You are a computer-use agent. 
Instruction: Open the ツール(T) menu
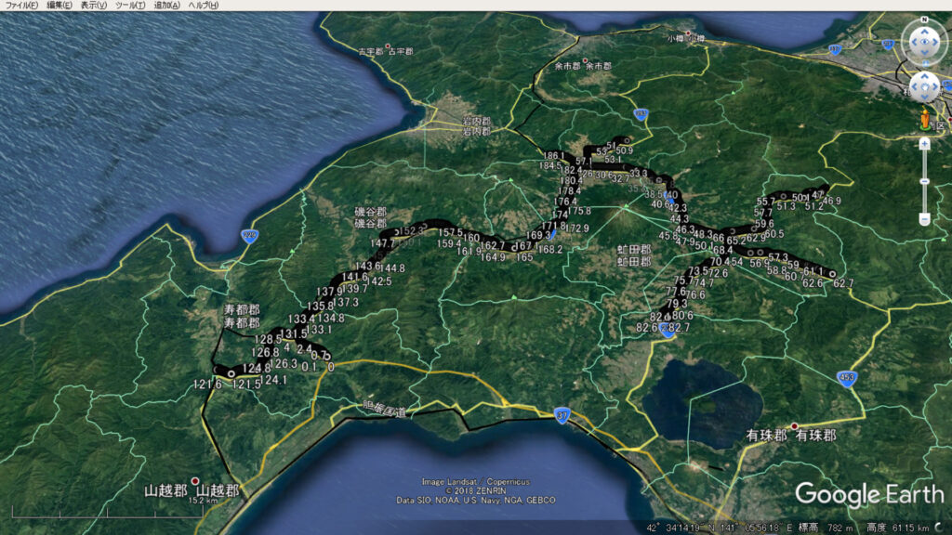pos(131,6)
